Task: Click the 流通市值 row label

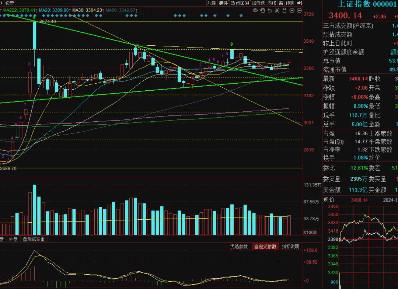Action: click(335, 70)
